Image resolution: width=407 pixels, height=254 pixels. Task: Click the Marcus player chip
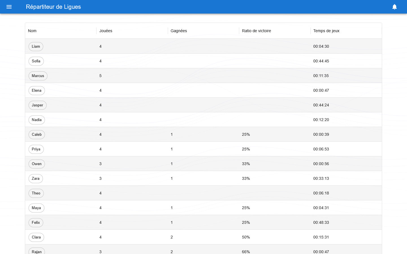(38, 76)
